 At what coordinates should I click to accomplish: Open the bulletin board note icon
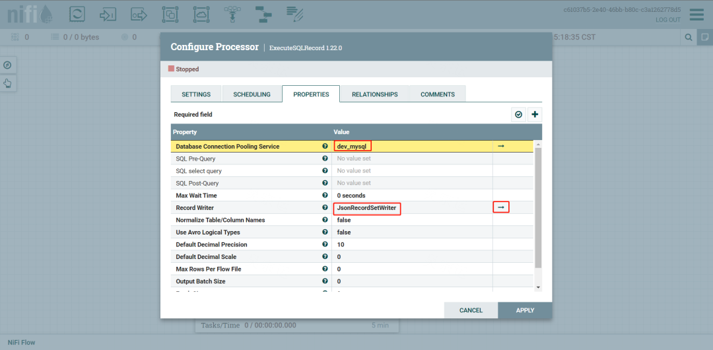pyautogui.click(x=704, y=37)
